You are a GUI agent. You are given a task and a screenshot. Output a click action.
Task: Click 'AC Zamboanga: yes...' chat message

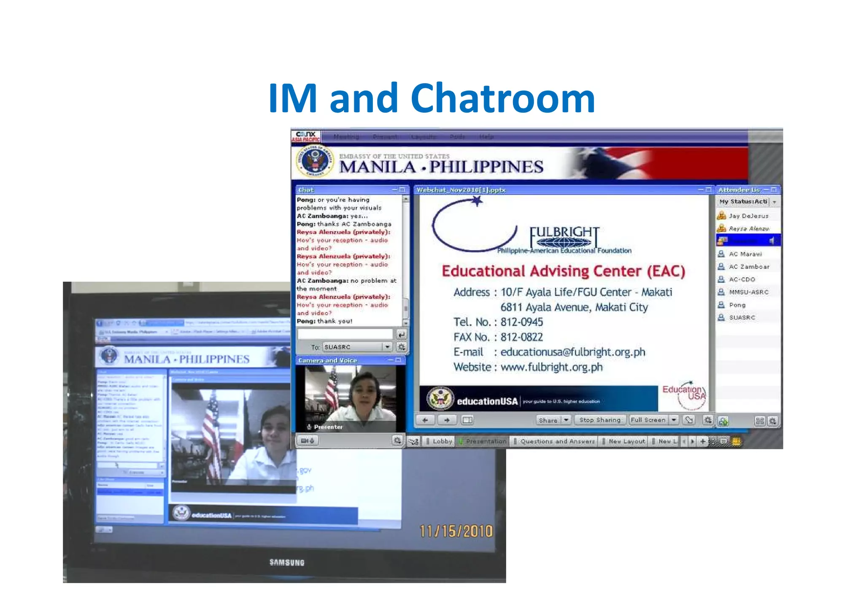(332, 216)
